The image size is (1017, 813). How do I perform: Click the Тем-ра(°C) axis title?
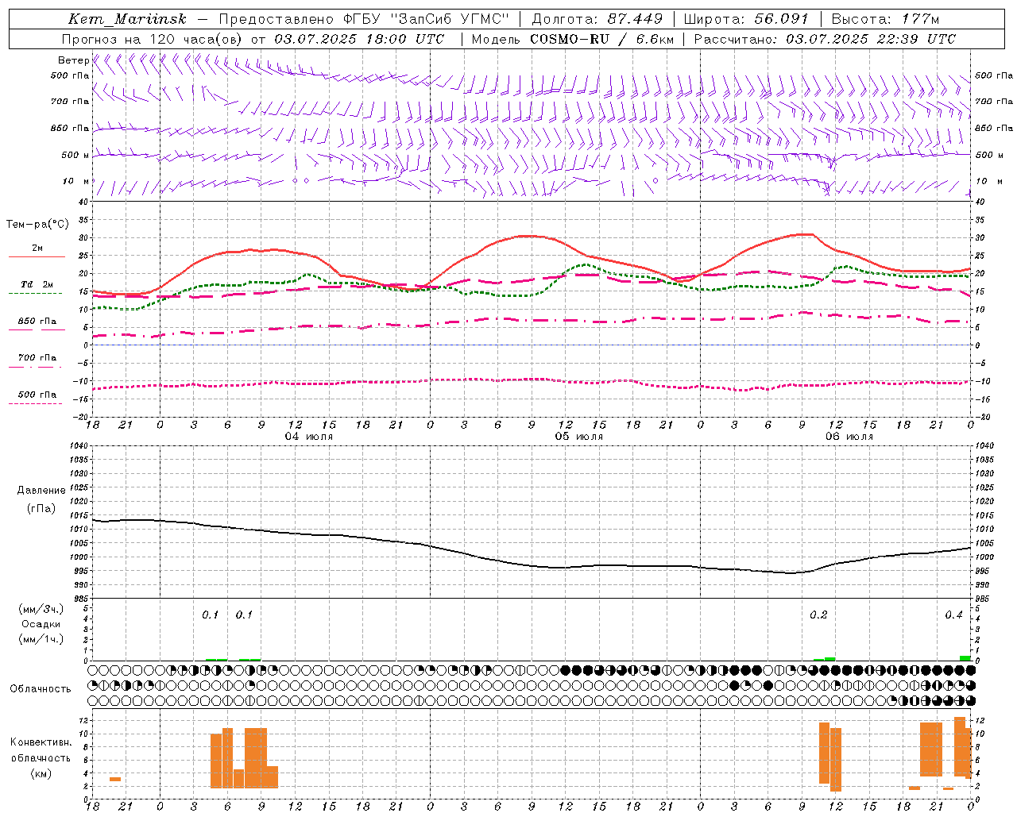click(37, 225)
